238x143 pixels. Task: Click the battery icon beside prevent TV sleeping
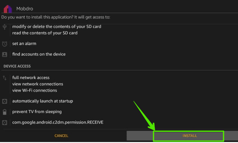click(4, 112)
